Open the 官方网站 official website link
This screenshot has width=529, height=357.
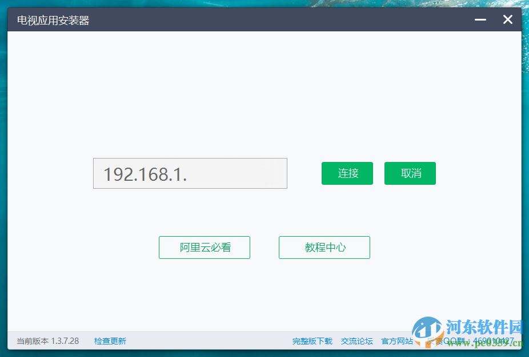pyautogui.click(x=396, y=340)
